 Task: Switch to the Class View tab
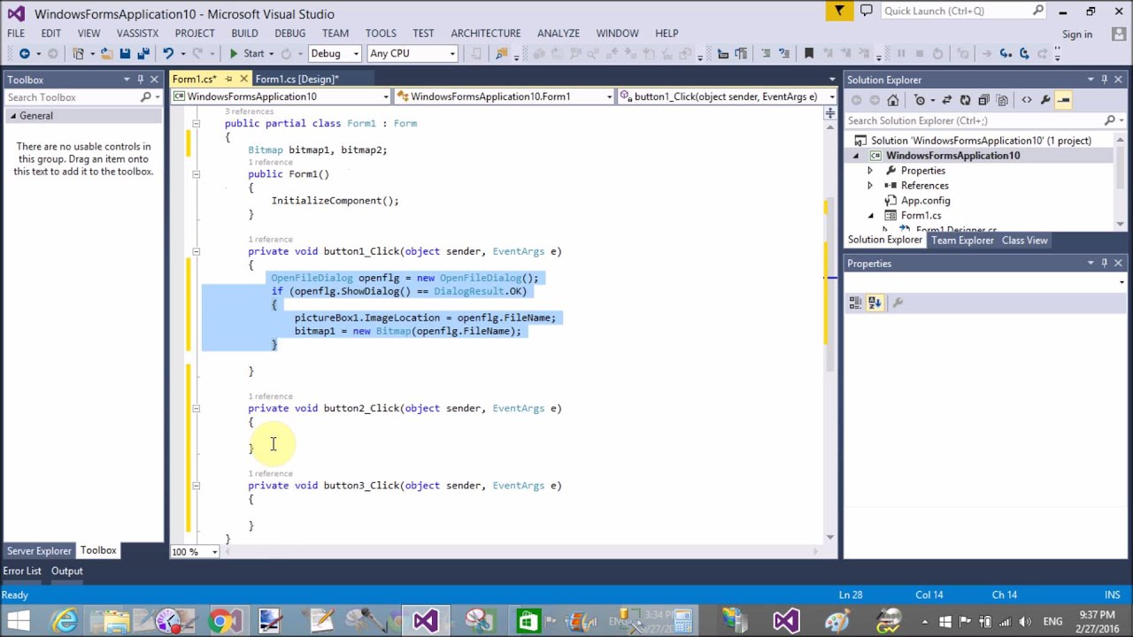tap(1024, 241)
